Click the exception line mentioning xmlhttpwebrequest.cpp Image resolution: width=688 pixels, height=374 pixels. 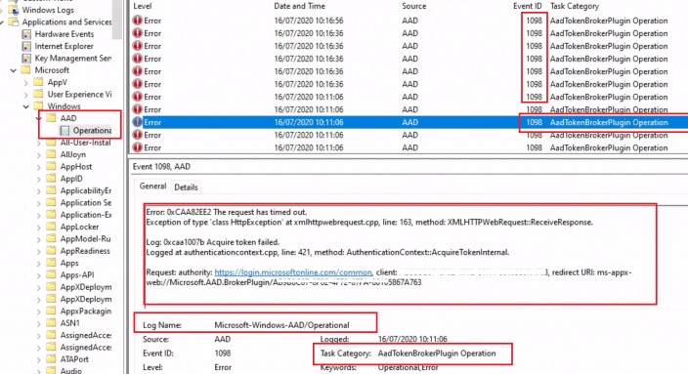(x=369, y=222)
